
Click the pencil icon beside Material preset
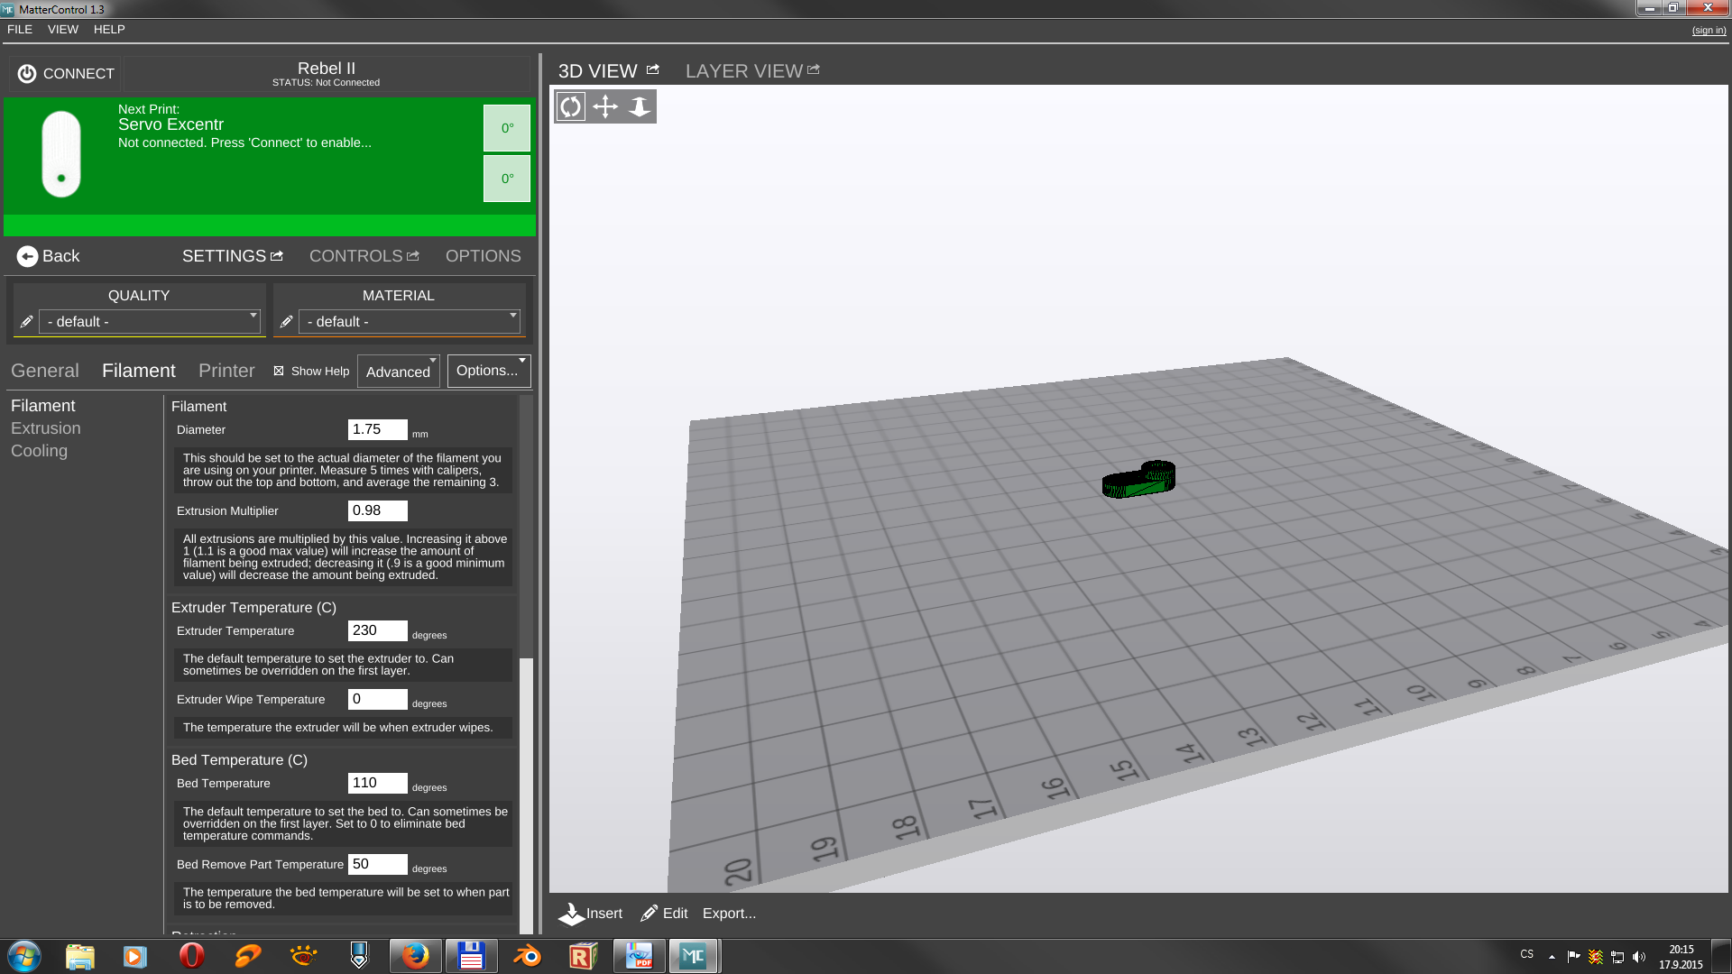point(286,322)
